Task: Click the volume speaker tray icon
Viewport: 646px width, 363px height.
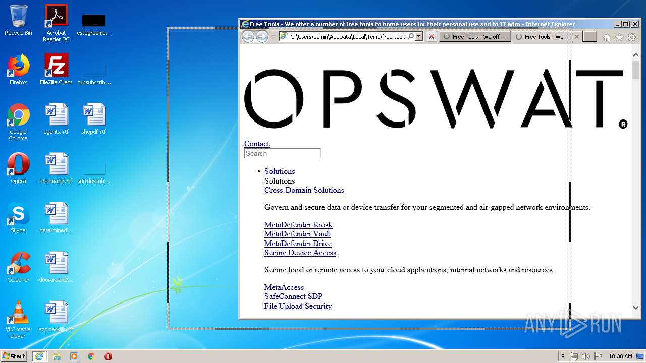Action: pyautogui.click(x=586, y=356)
